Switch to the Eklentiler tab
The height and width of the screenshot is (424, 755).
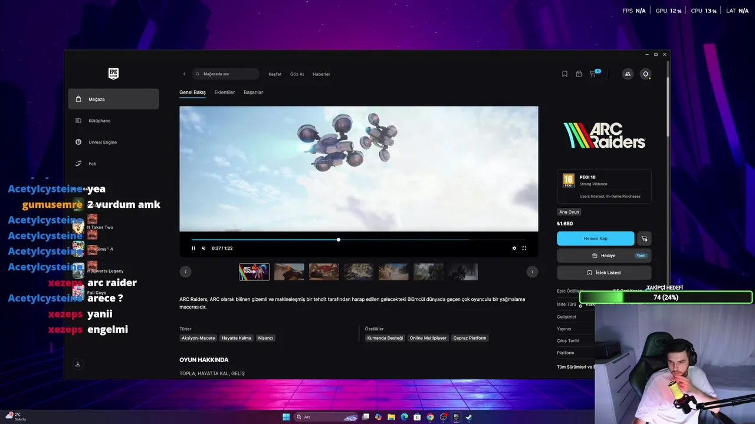coord(225,92)
